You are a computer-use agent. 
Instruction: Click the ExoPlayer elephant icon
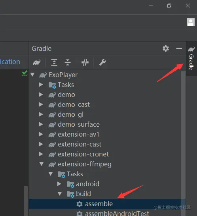[x=43, y=75]
